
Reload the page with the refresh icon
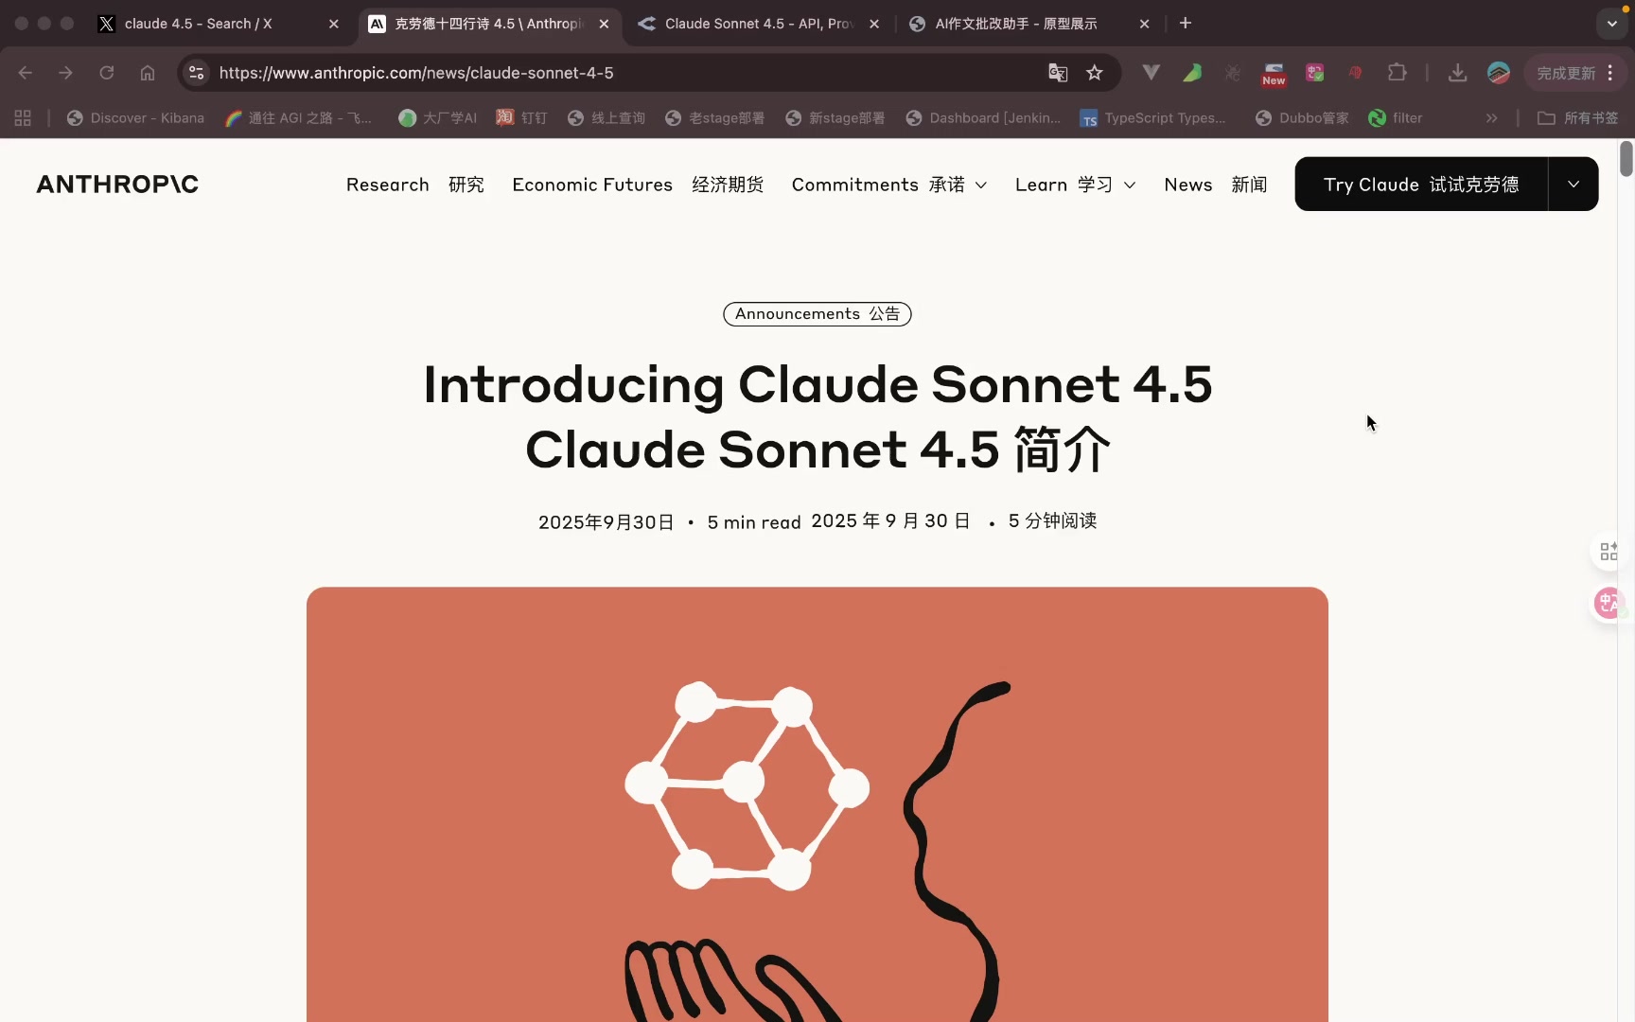[107, 73]
